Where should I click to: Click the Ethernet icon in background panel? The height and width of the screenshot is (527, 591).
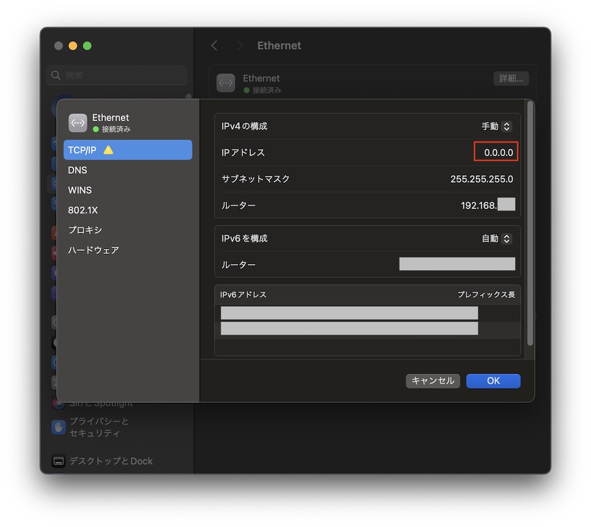coord(226,83)
